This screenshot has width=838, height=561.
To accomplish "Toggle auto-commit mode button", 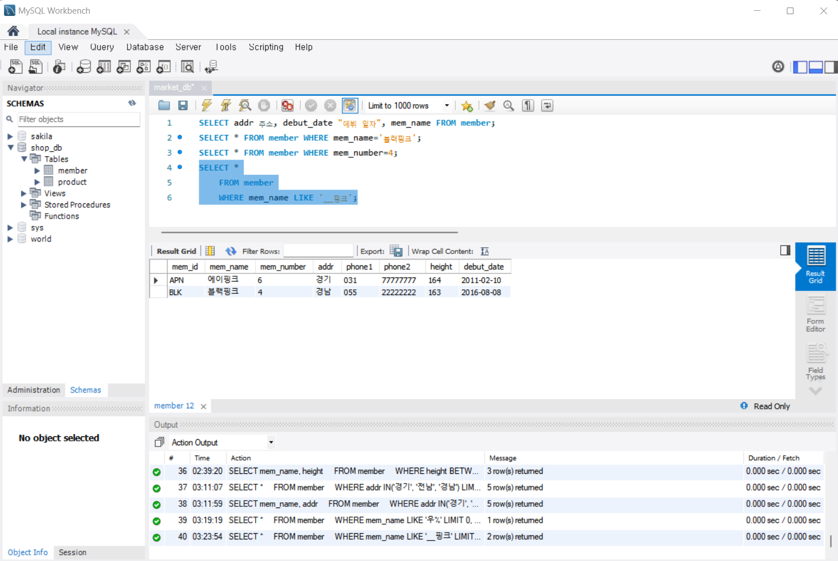I will click(x=350, y=105).
